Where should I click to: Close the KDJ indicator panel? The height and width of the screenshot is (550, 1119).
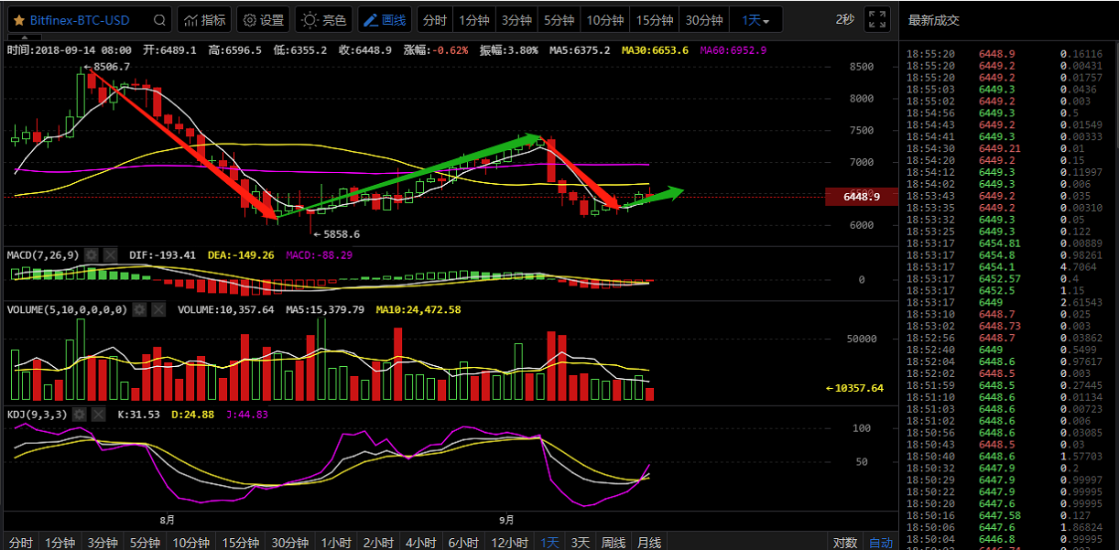[x=98, y=415]
